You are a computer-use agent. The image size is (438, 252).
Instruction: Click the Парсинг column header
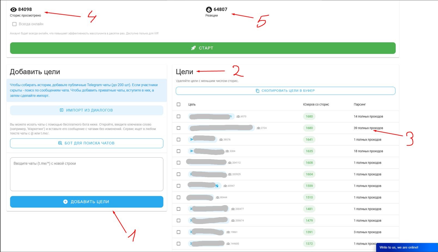point(360,104)
